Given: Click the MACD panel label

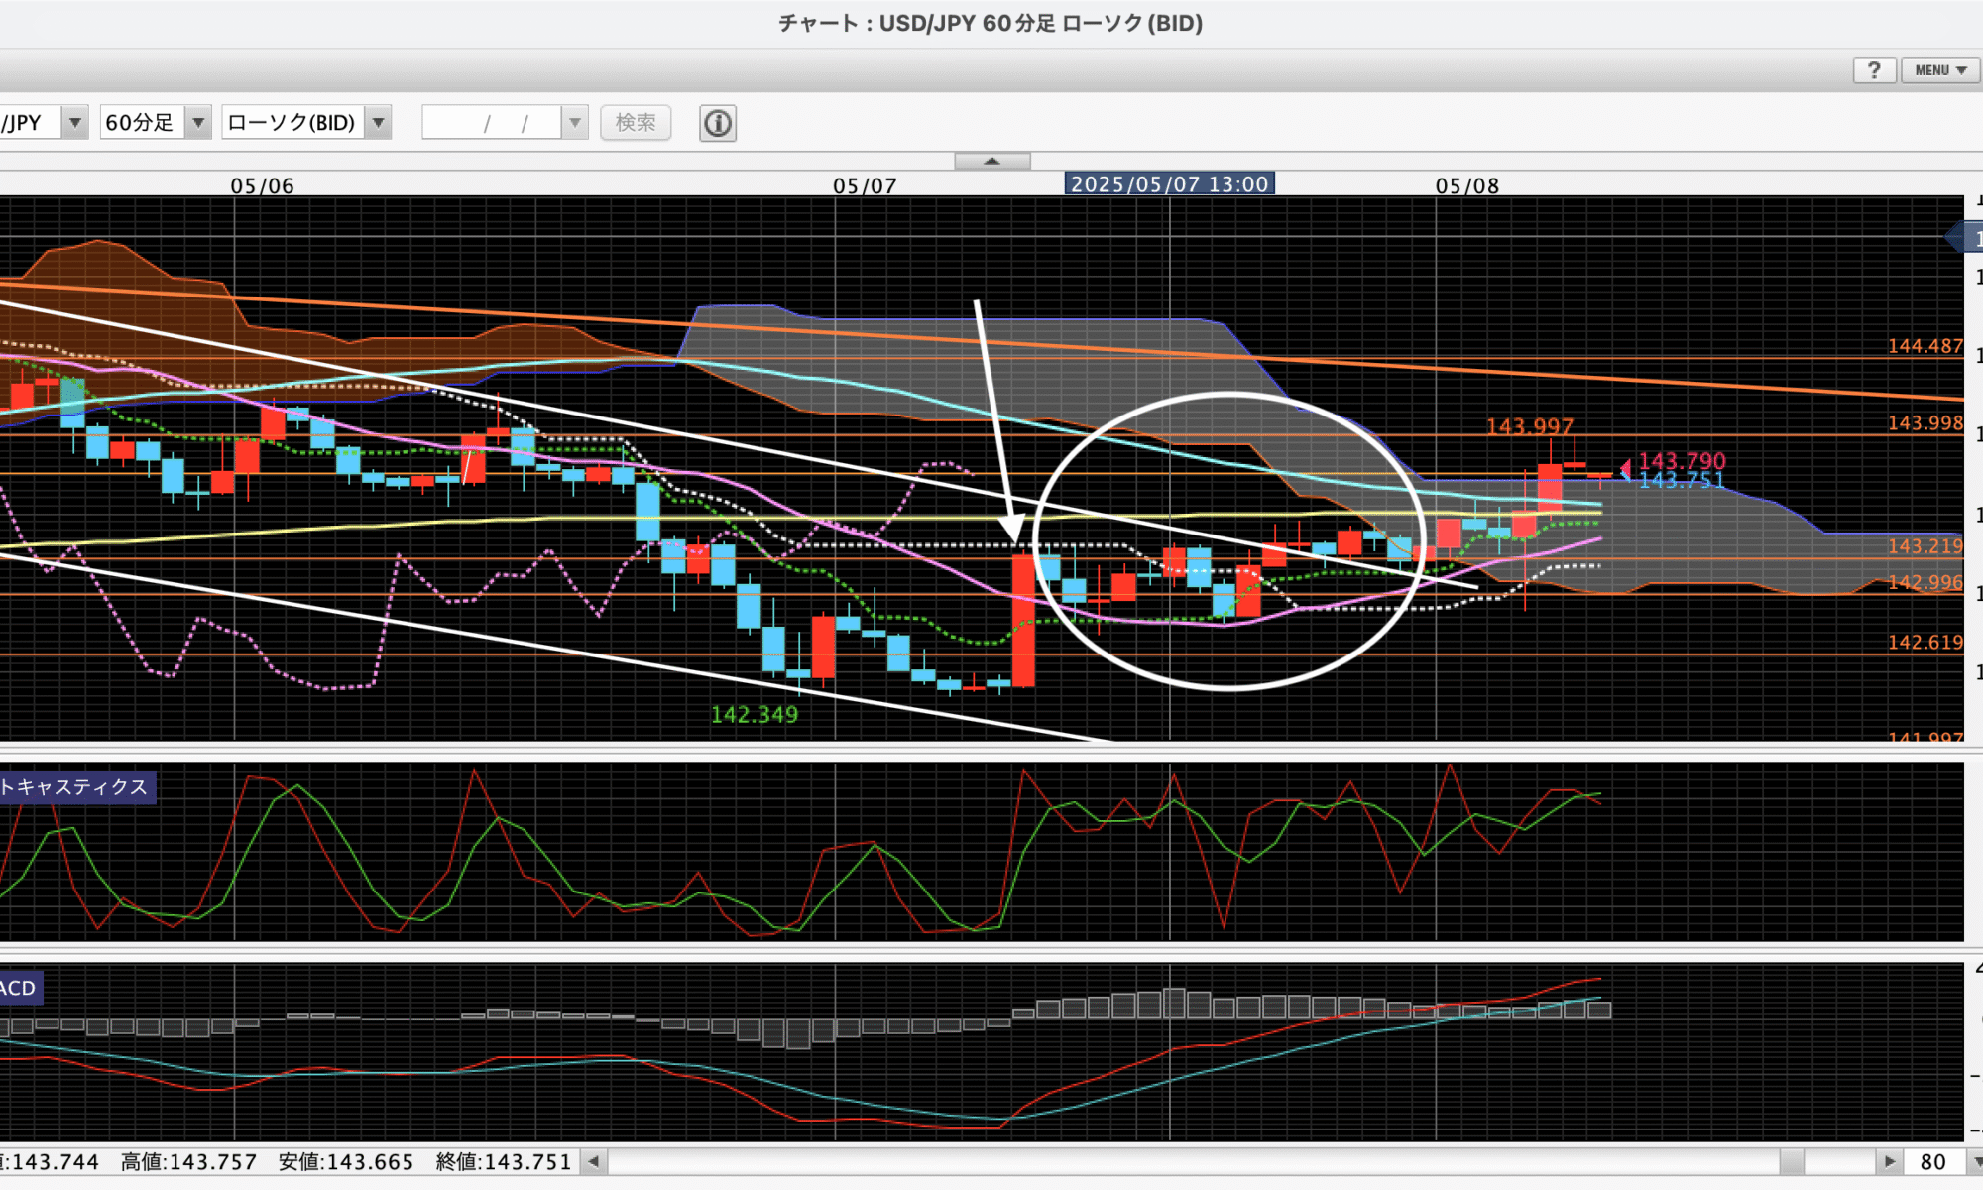Looking at the screenshot, I should (20, 988).
